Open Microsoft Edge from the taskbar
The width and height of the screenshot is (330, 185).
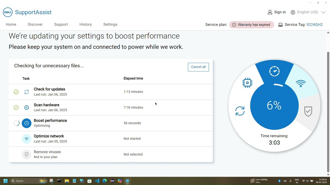click(105, 181)
